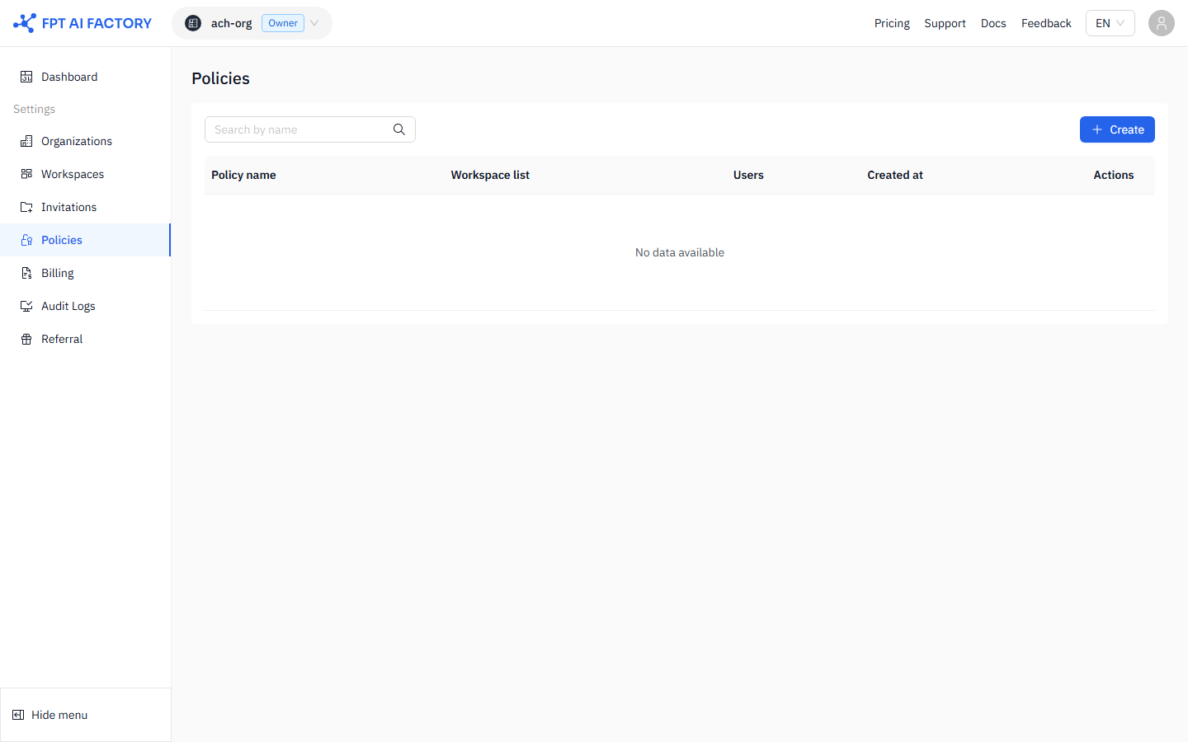Click the Owner role badge
The width and height of the screenshot is (1188, 742).
pos(283,23)
